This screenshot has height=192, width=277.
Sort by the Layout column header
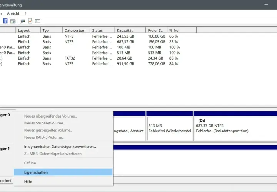point(28,30)
